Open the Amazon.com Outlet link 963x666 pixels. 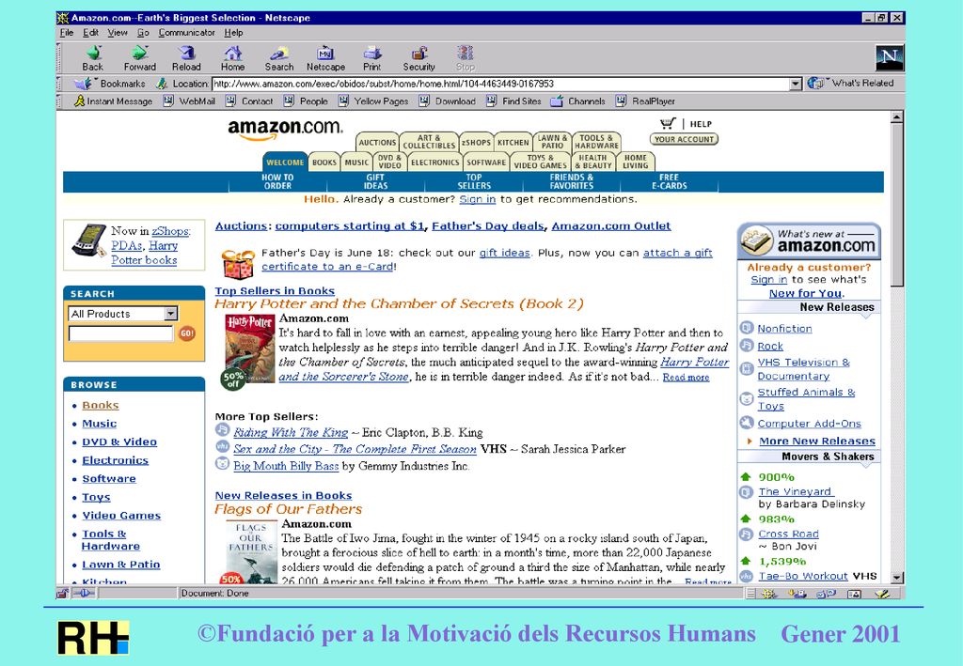611,225
